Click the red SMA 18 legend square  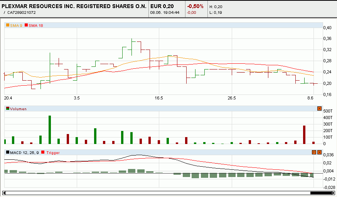[x=26, y=25]
